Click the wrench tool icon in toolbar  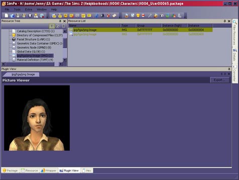coord(150,15)
